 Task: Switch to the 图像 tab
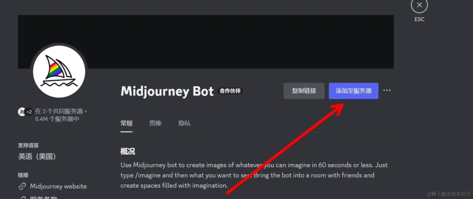(155, 123)
